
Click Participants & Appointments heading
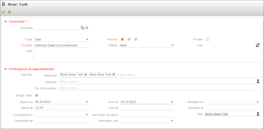(x=31, y=69)
